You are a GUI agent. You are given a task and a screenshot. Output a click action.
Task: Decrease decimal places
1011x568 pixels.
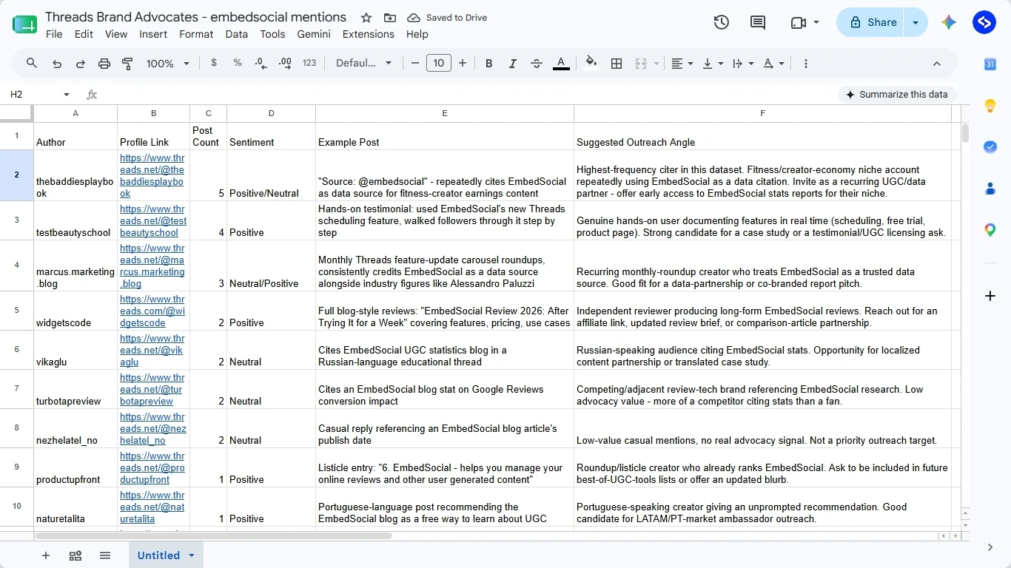pyautogui.click(x=261, y=64)
